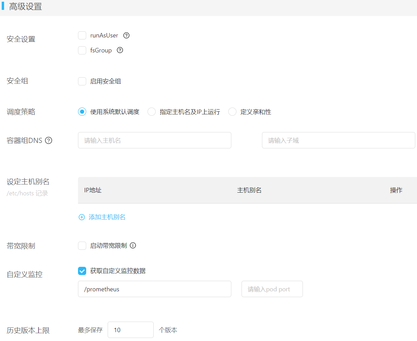The height and width of the screenshot is (341, 417).
Task: Click the 添加主机别名 link
Action: pyautogui.click(x=107, y=217)
